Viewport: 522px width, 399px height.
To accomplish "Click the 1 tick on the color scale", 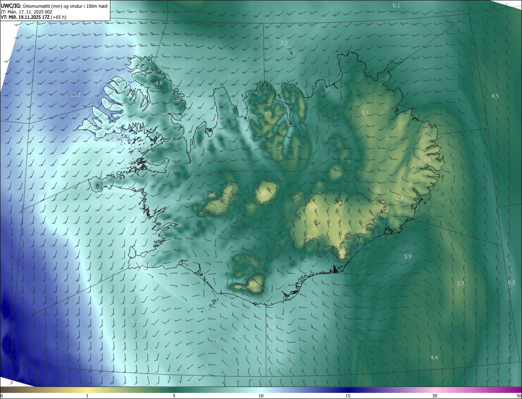I will 87,396.
